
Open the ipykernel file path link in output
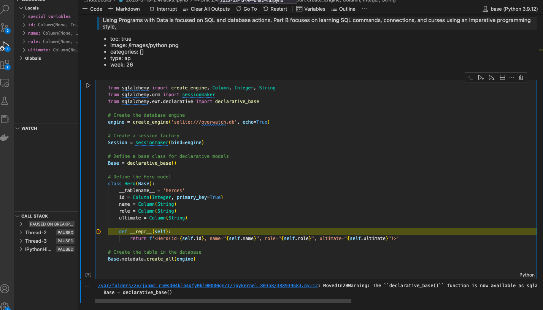pyautogui.click(x=208, y=286)
